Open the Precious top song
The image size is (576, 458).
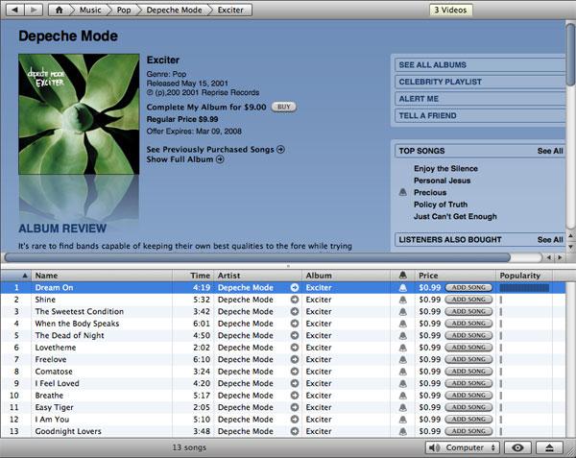[430, 192]
